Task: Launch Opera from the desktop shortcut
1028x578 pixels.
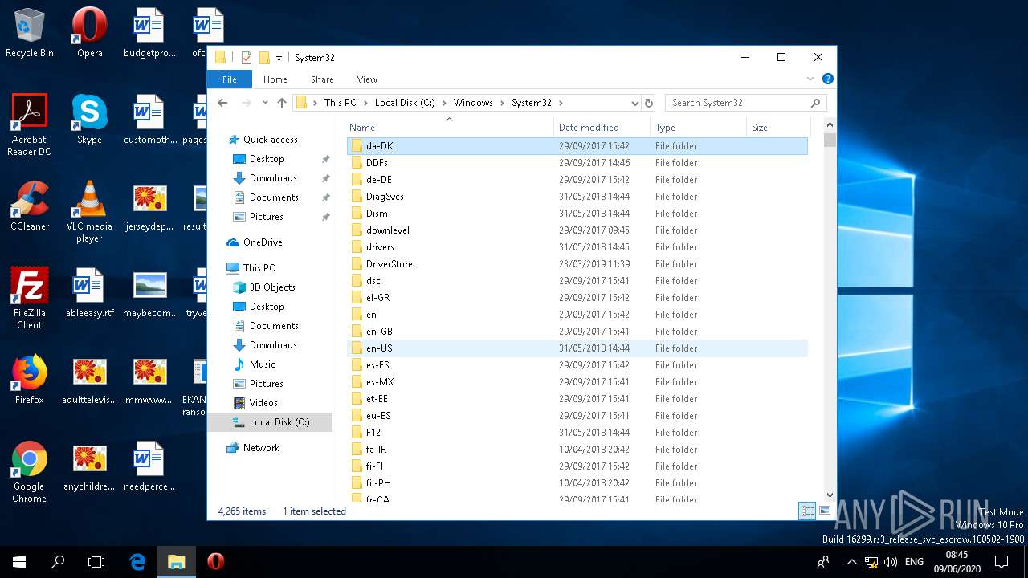Action: (x=89, y=33)
